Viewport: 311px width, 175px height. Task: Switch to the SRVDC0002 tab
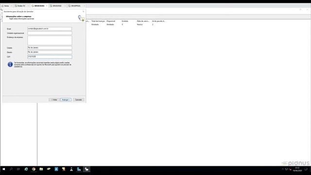[x=57, y=6]
